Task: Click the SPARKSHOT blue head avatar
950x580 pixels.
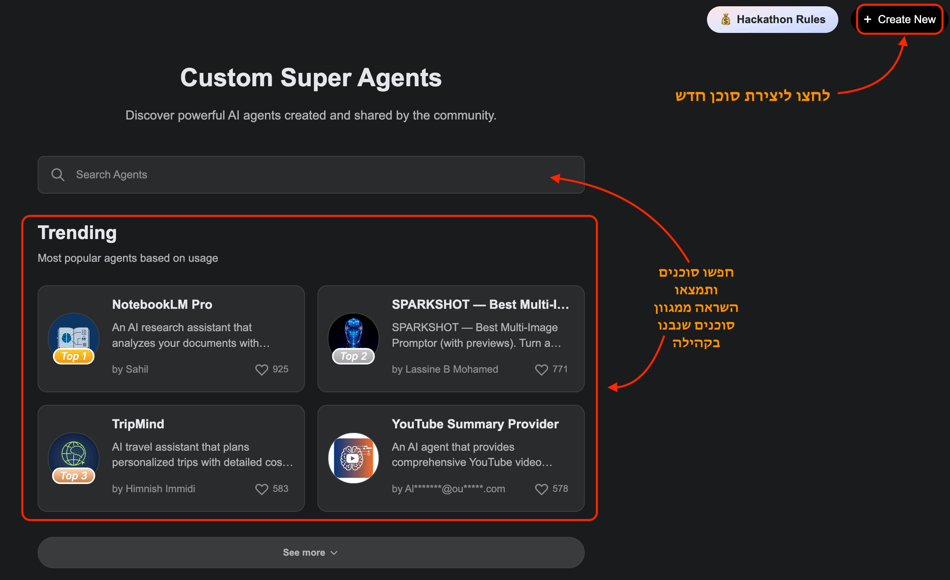Action: tap(354, 333)
